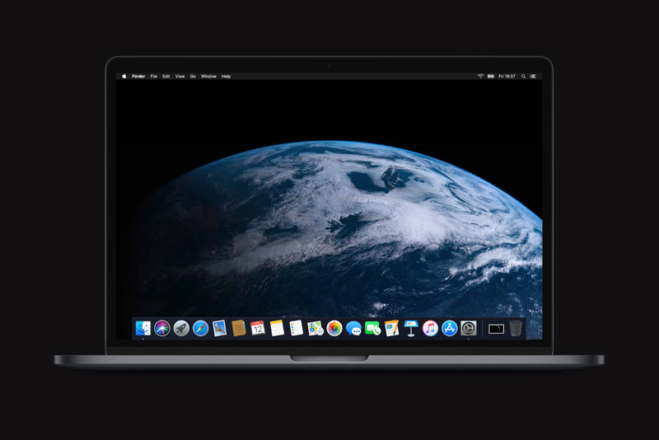659x440 pixels.
Task: Open the Go menu
Action: coord(193,76)
